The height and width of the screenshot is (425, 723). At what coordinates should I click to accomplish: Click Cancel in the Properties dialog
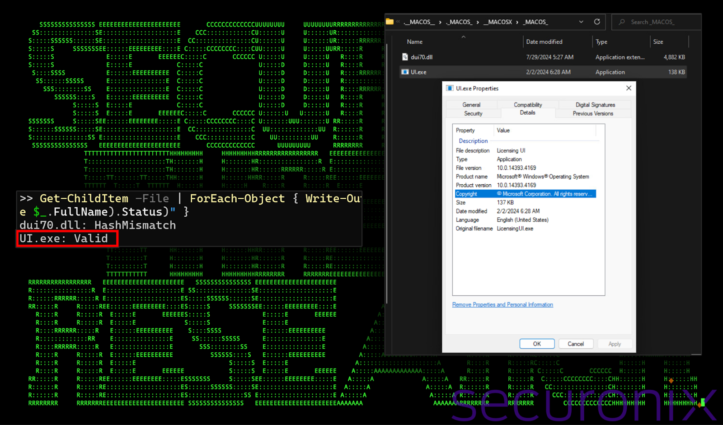pyautogui.click(x=576, y=344)
